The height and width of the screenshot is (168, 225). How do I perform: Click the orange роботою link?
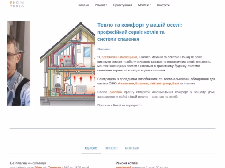point(116,92)
